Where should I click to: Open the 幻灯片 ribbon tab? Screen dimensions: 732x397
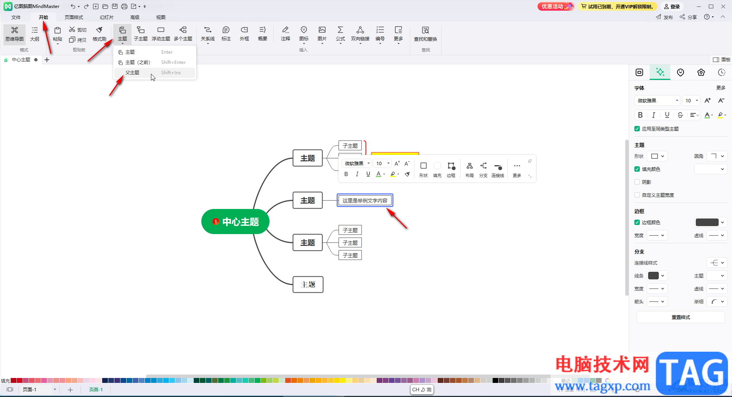107,17
